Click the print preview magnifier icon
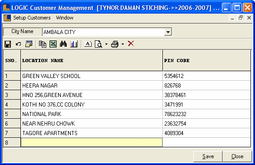 [x=98, y=44]
